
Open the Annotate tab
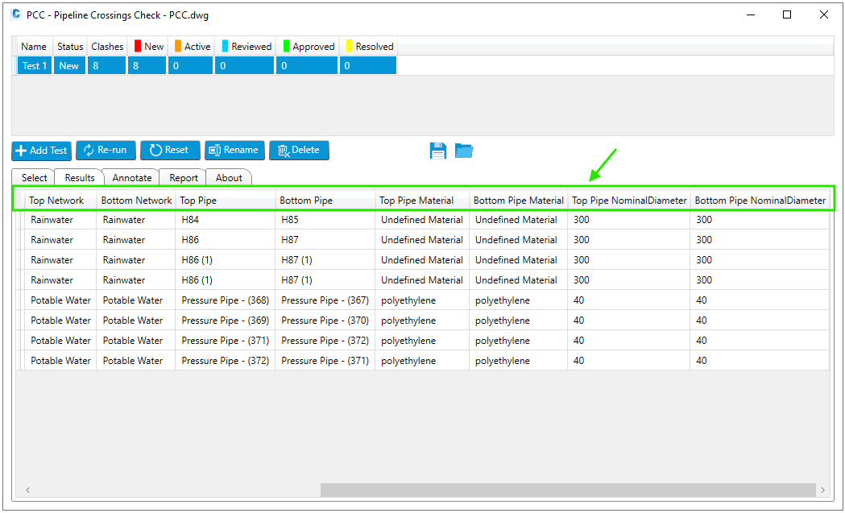click(131, 178)
